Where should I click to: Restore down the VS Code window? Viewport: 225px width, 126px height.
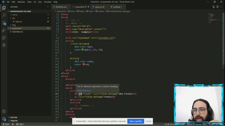[214, 2]
